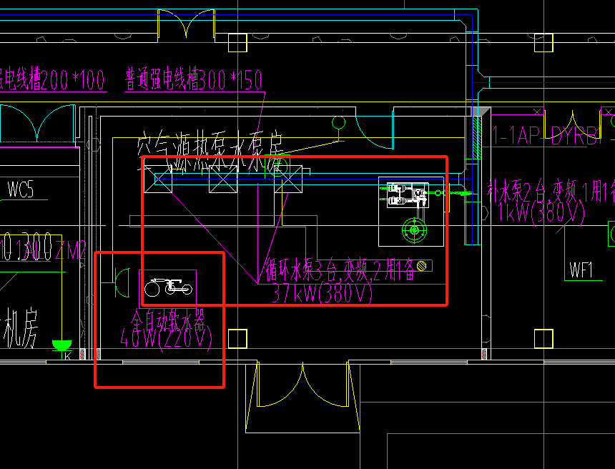Select the yellow arched door at the top wall
Image resolution: width=615 pixels, height=469 pixels.
(187, 24)
